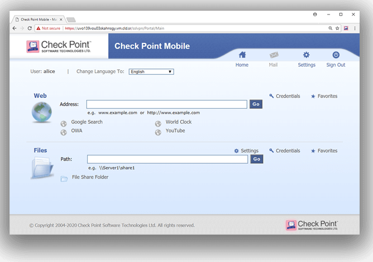This screenshot has height=262, width=373.
Task: Select the Check Point Mobile browser tab
Action: pyautogui.click(x=39, y=18)
